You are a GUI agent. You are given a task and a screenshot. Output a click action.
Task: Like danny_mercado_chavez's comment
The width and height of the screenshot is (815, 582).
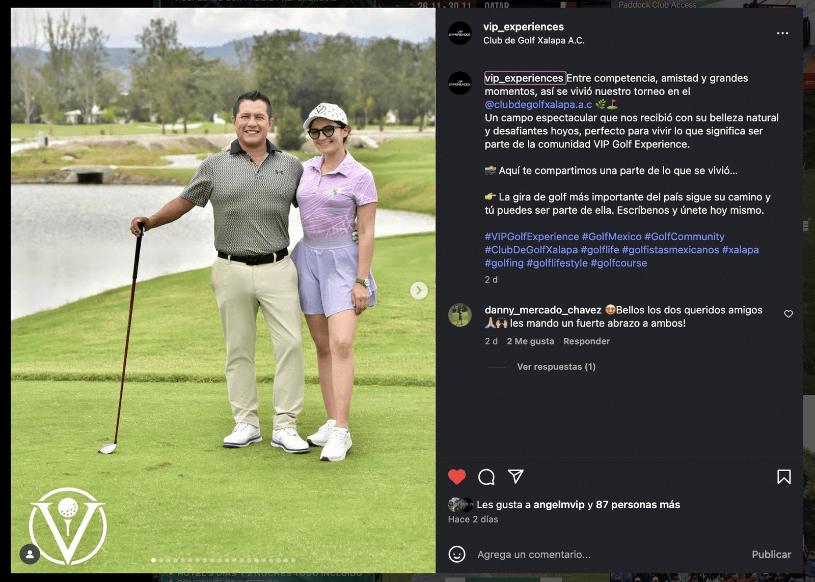click(788, 314)
